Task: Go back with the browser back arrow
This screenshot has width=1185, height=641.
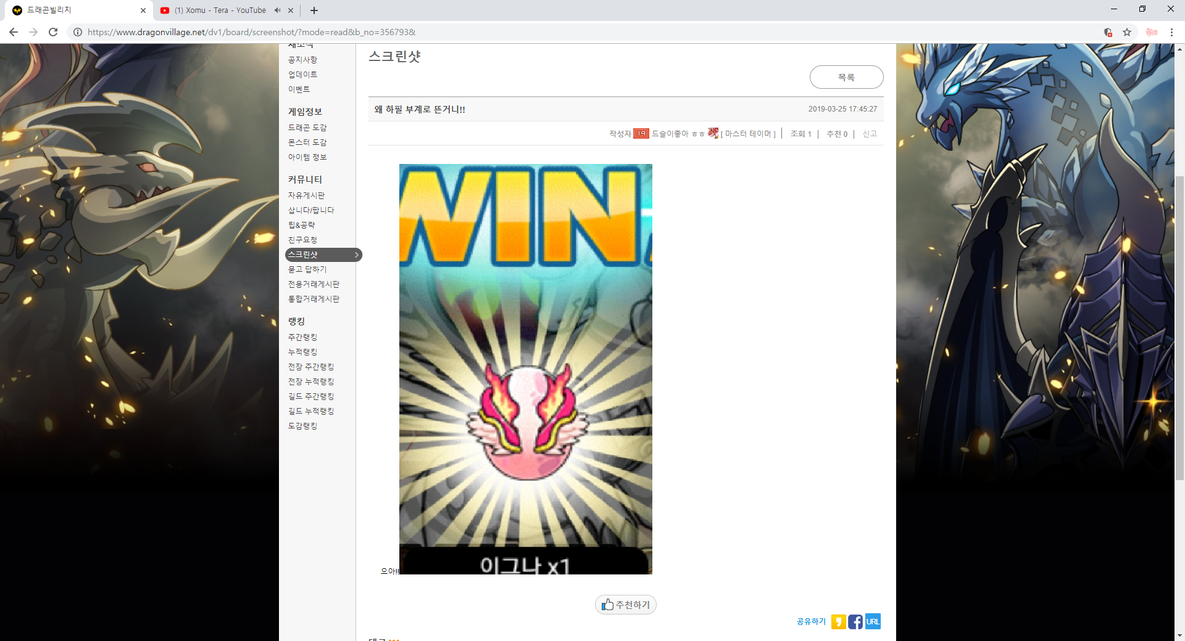Action: coord(14,32)
